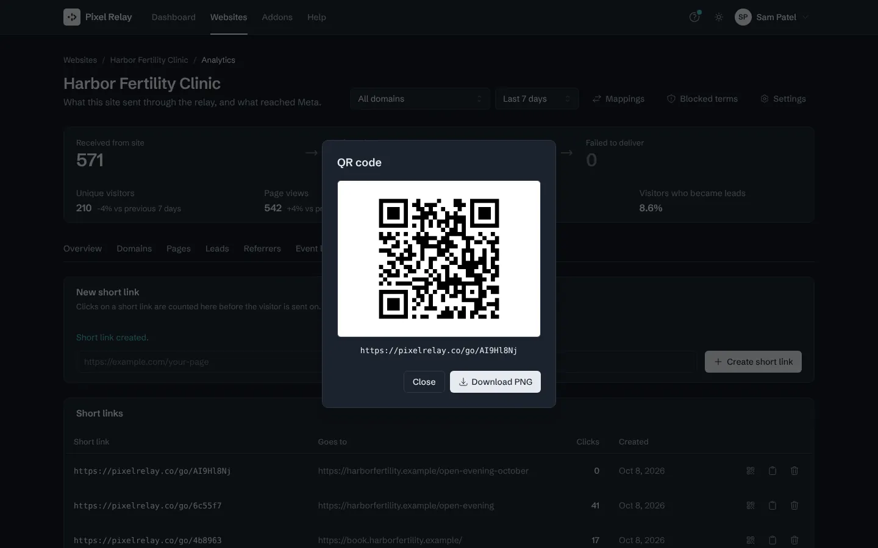The height and width of the screenshot is (548, 878).
Task: Click the harborfertility.example/open-evening destination URL
Action: [x=406, y=505]
